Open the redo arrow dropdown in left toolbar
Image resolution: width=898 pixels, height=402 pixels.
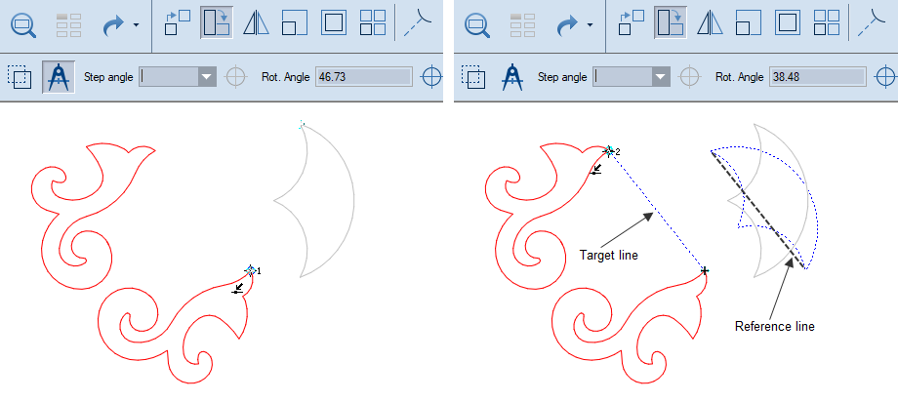pyautogui.click(x=136, y=24)
